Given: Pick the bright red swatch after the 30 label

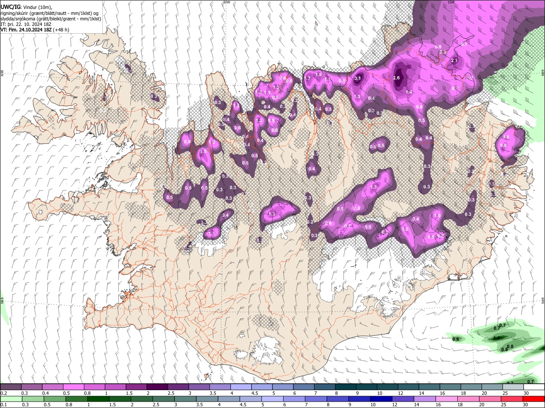Looking at the screenshot, I should [x=534, y=399].
